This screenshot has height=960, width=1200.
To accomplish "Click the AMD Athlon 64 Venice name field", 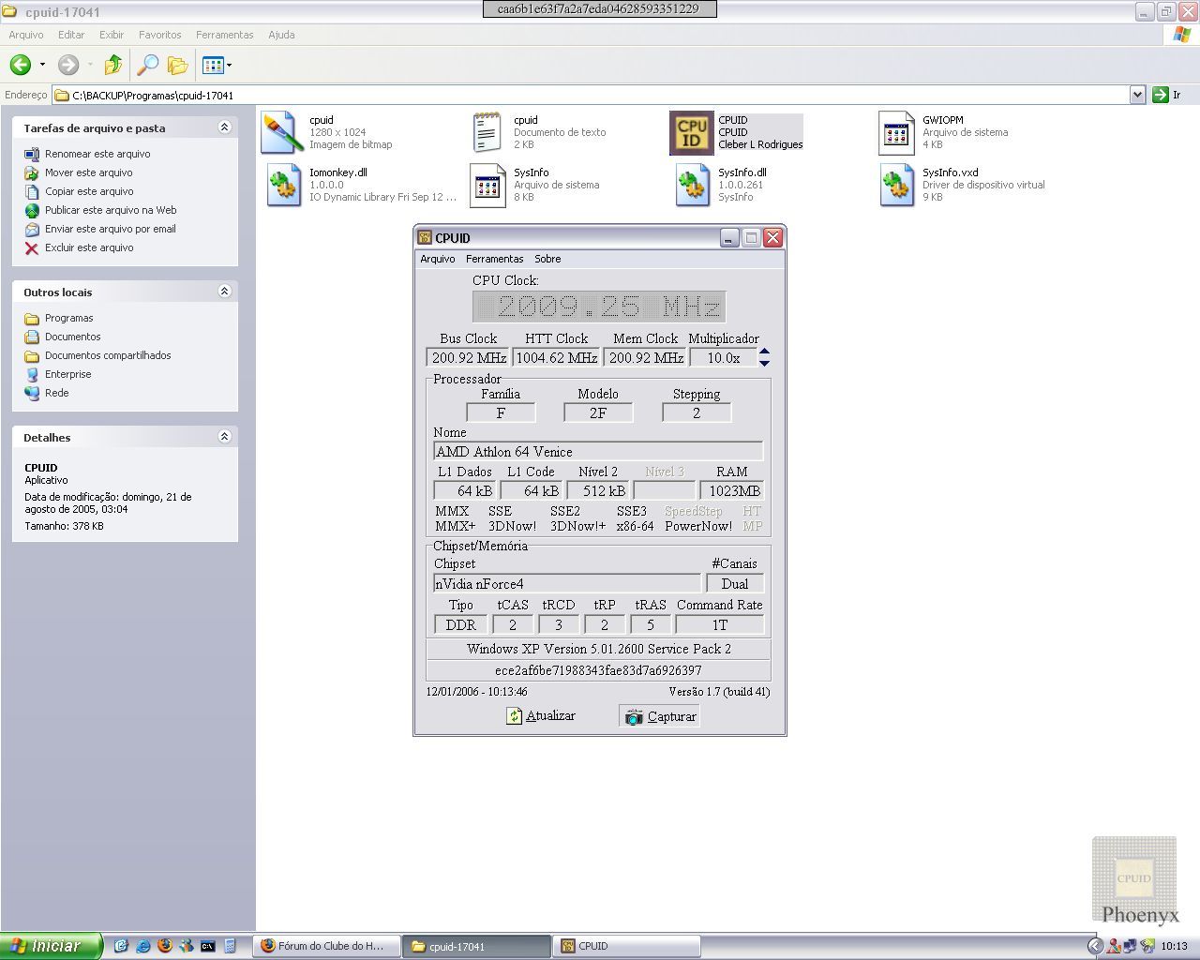I will tap(598, 452).
